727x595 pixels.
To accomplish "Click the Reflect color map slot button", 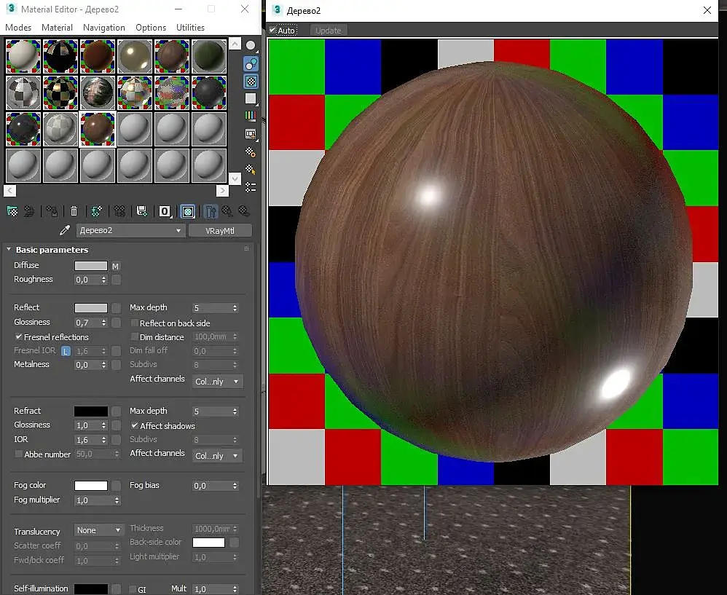I will click(117, 308).
